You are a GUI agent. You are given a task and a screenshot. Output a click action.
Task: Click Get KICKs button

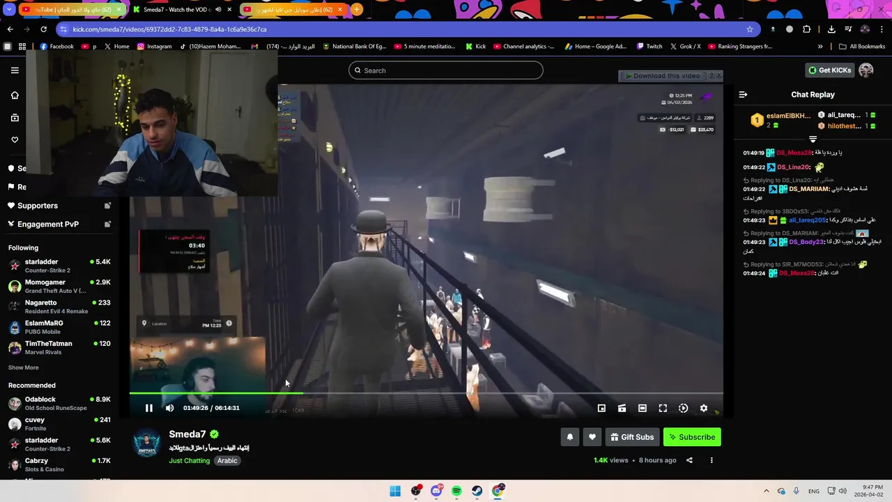tap(829, 70)
